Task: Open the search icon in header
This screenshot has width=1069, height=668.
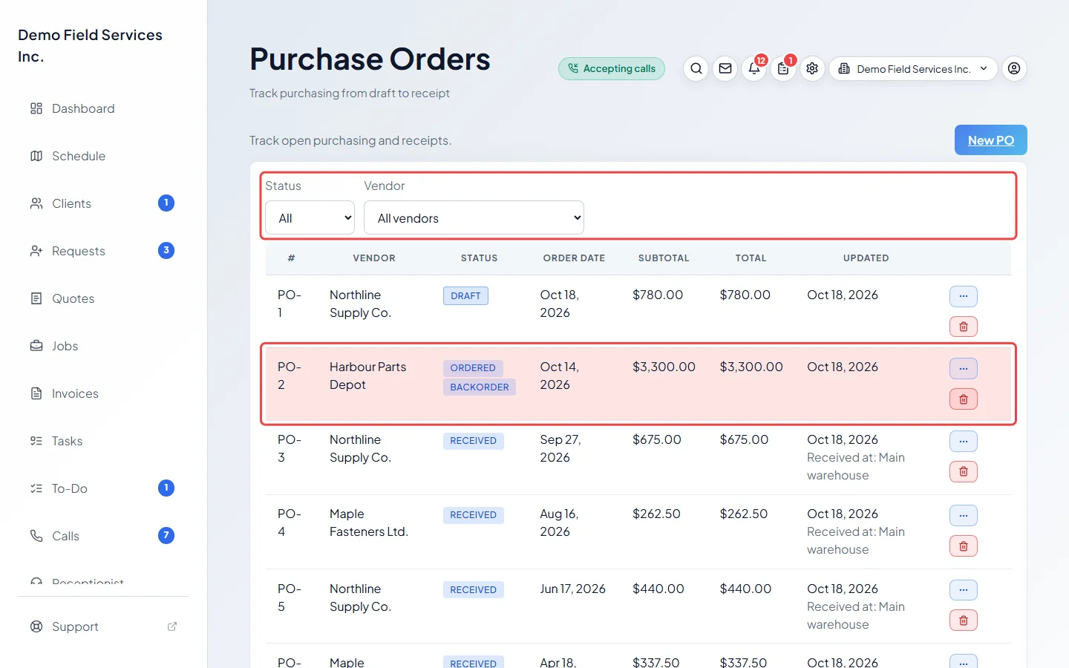Action: point(696,68)
